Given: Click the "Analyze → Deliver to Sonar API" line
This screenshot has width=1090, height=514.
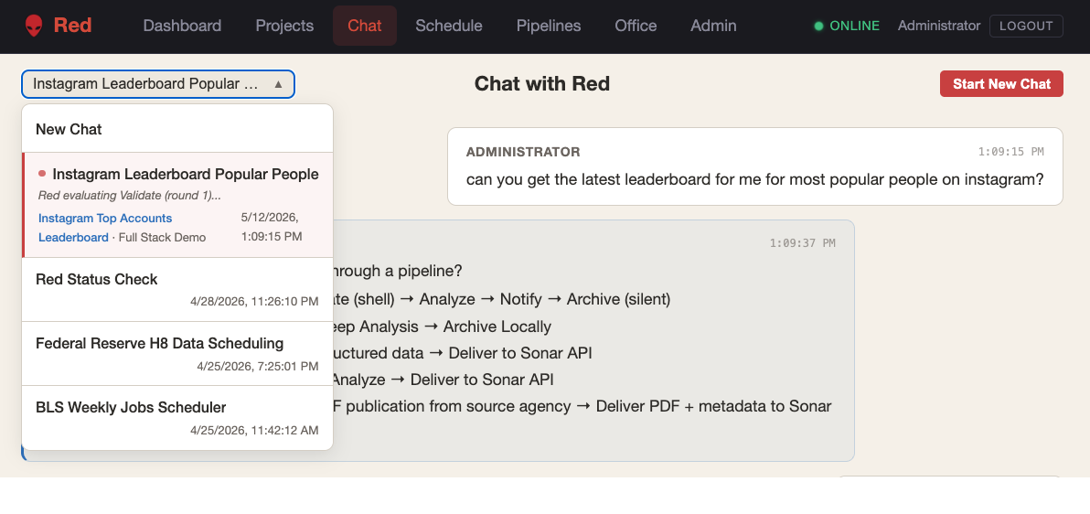Looking at the screenshot, I should point(443,380).
